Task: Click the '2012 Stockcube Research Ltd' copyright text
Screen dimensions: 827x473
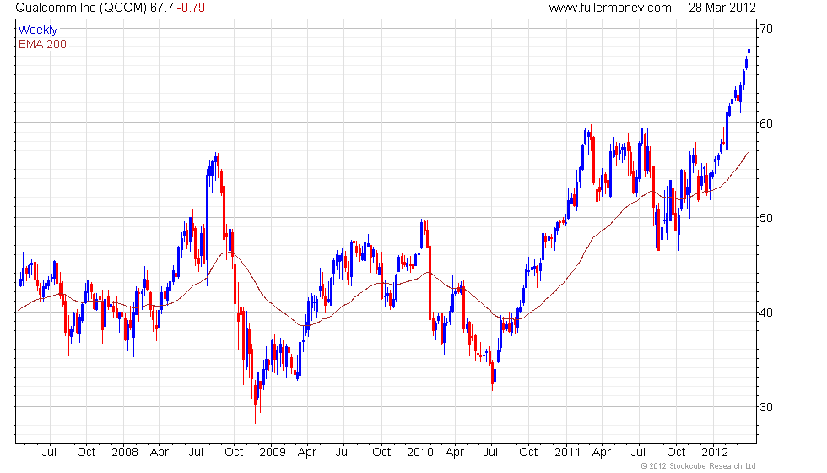Action: coord(699,466)
